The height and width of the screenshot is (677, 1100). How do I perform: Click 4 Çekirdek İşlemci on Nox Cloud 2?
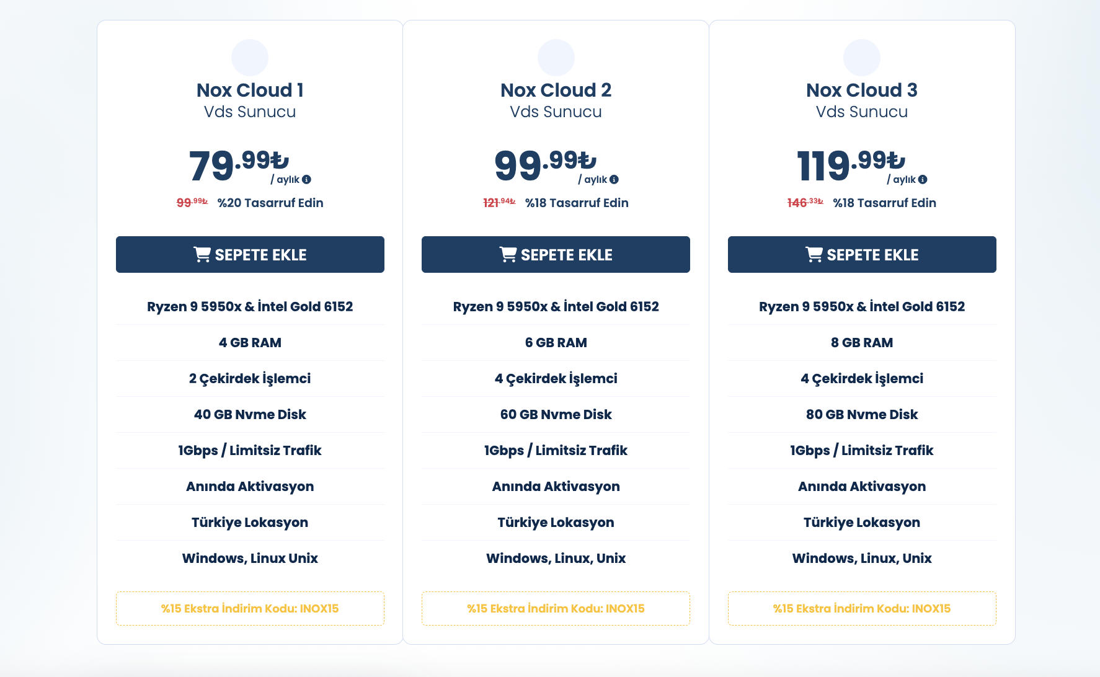click(x=556, y=379)
